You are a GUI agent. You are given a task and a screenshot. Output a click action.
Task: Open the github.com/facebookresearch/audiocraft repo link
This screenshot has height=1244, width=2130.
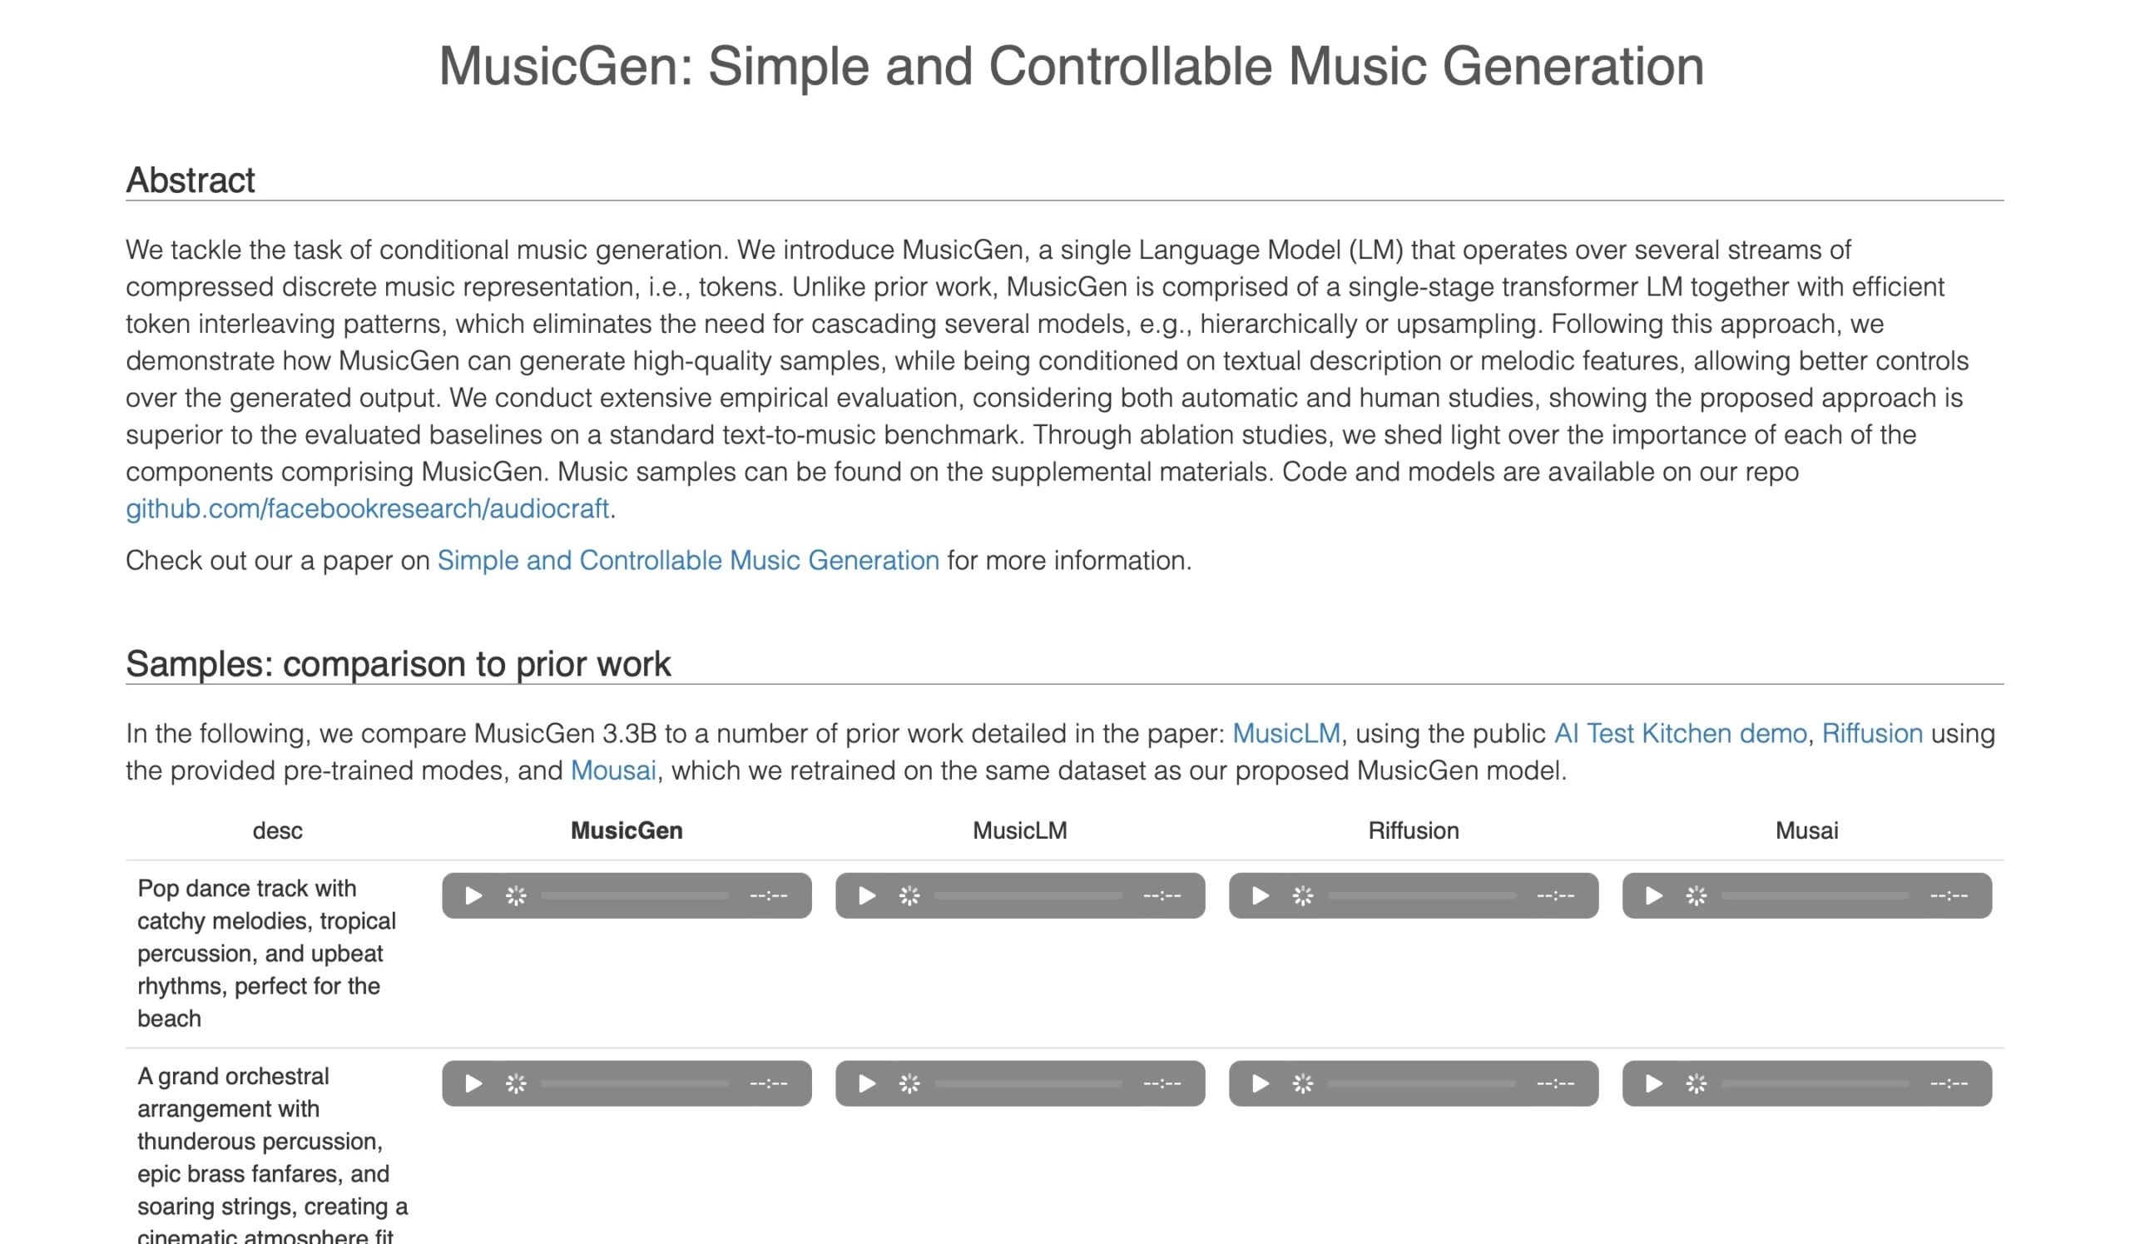[368, 508]
